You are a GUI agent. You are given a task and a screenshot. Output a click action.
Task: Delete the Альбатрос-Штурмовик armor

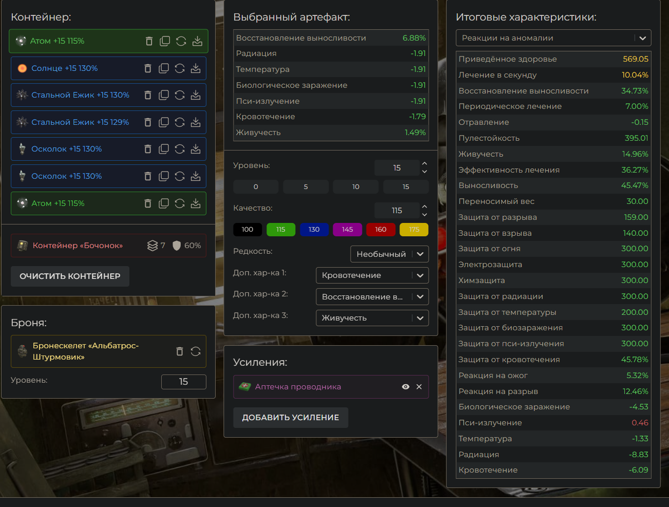(179, 351)
